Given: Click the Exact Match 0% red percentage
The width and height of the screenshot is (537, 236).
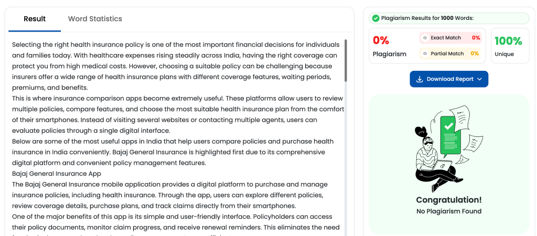Looking at the screenshot, I should point(476,38).
